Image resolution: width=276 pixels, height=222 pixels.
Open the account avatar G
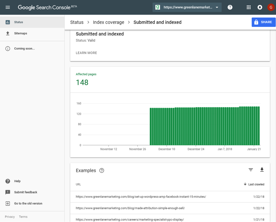point(271,7)
